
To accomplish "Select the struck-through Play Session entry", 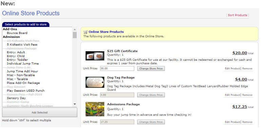I will (x=16, y=87).
